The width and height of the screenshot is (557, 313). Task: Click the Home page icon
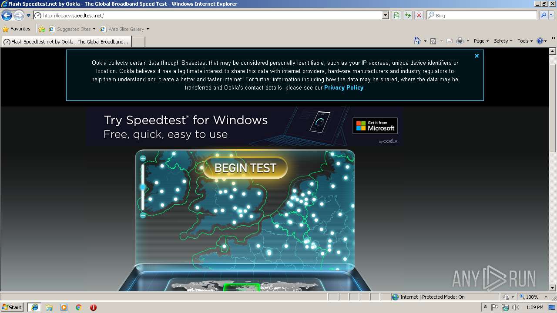pyautogui.click(x=417, y=41)
